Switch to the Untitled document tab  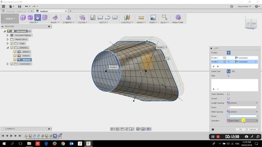click(51, 11)
